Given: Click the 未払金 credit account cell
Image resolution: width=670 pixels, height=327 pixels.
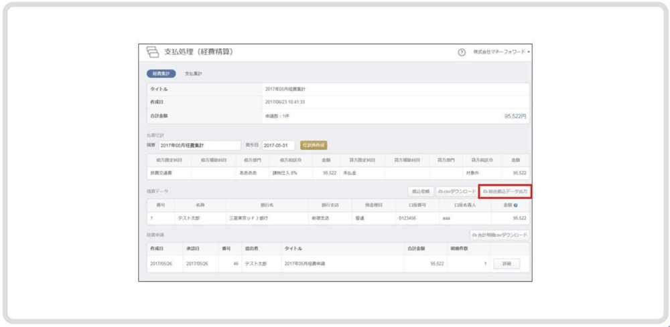Looking at the screenshot, I should click(348, 173).
